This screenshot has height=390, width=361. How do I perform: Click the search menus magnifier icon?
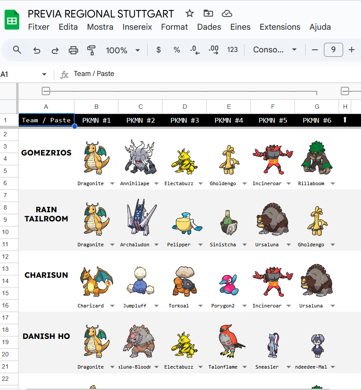click(17, 50)
